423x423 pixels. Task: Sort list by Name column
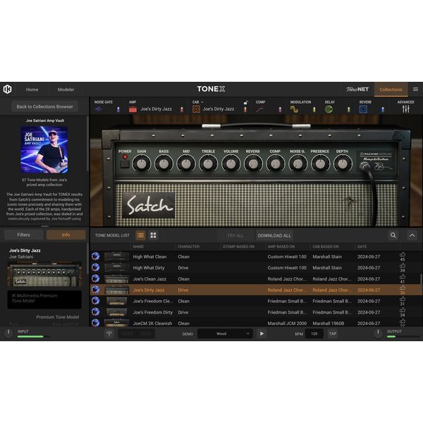[138, 247]
